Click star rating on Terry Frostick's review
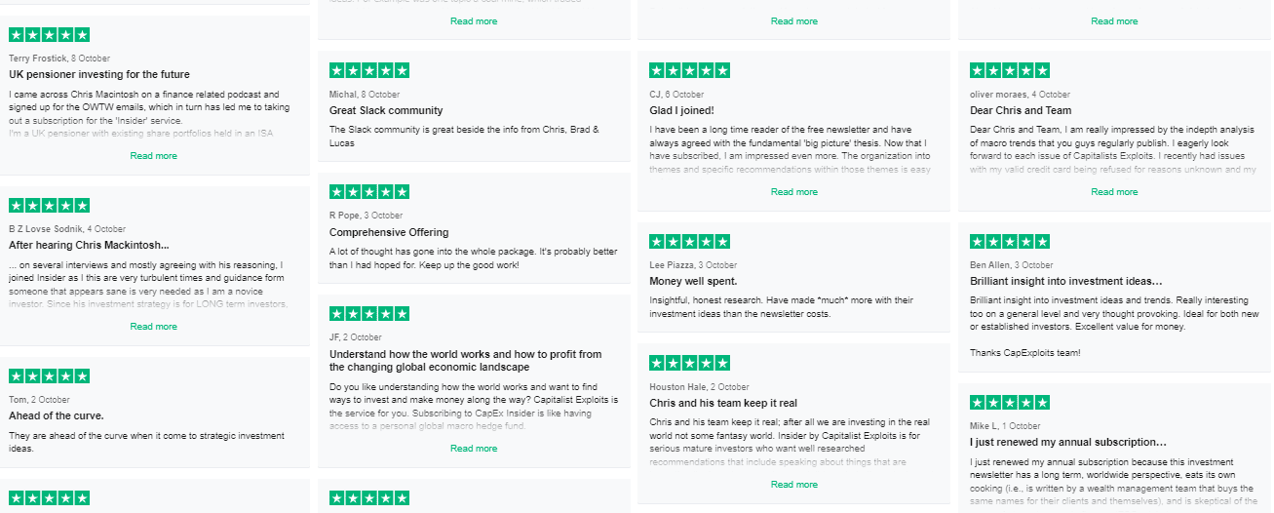 [x=49, y=35]
